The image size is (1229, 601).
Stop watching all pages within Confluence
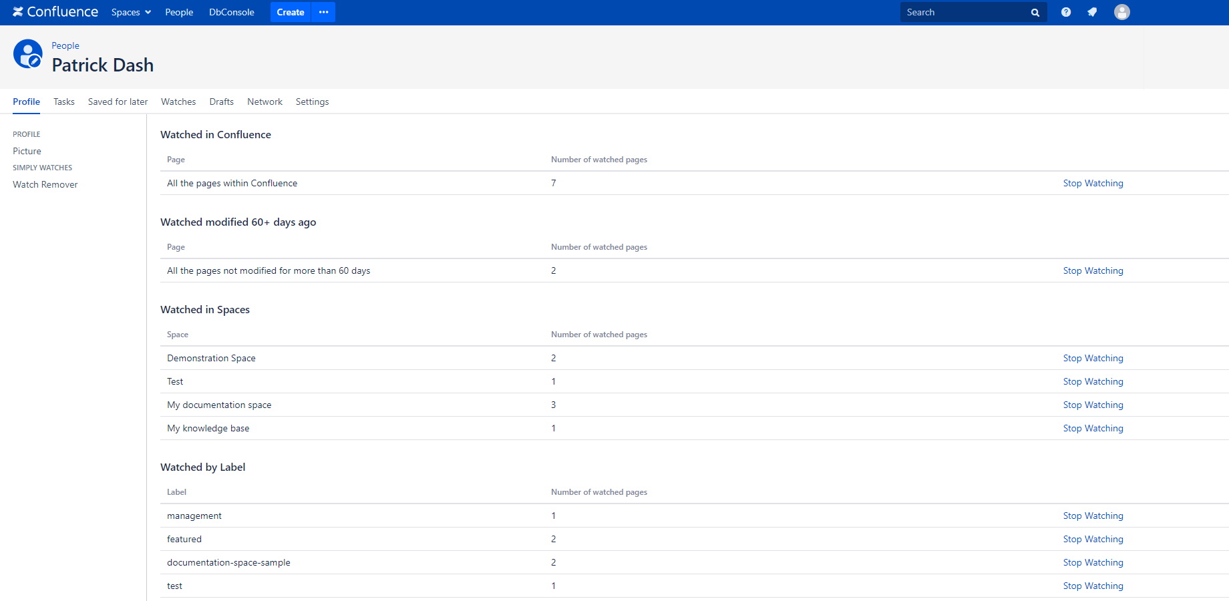[1093, 183]
